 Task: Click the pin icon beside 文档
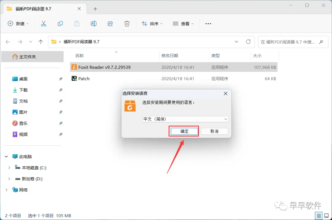click(x=61, y=101)
